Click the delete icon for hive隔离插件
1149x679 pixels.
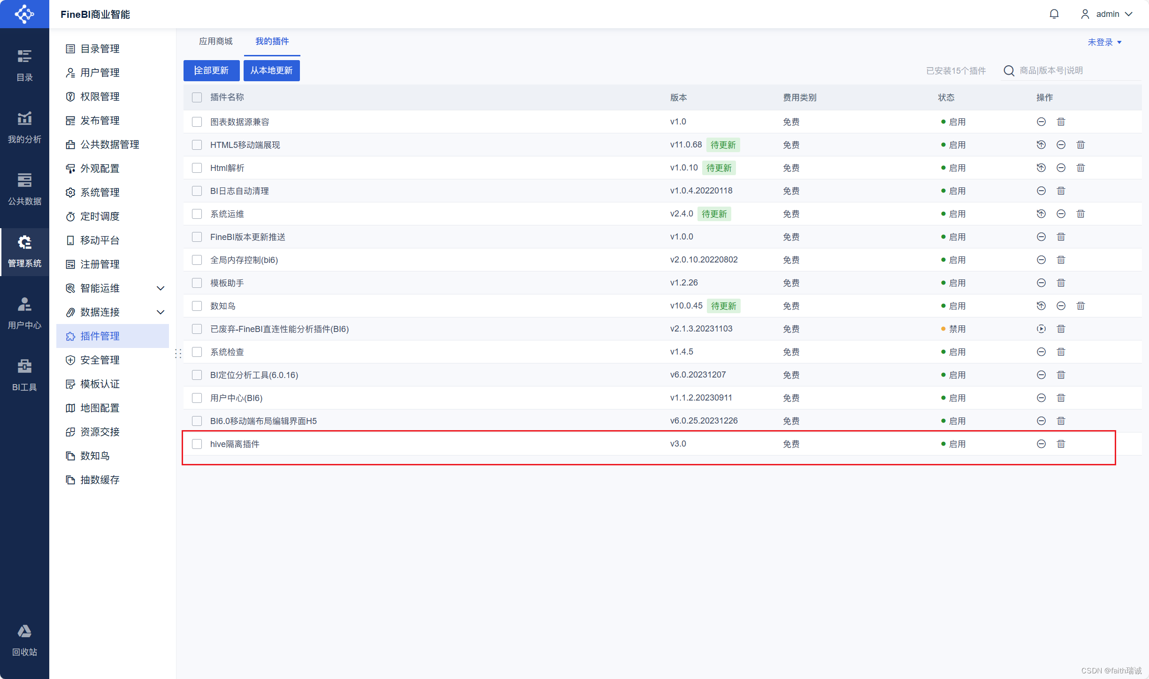(1061, 444)
